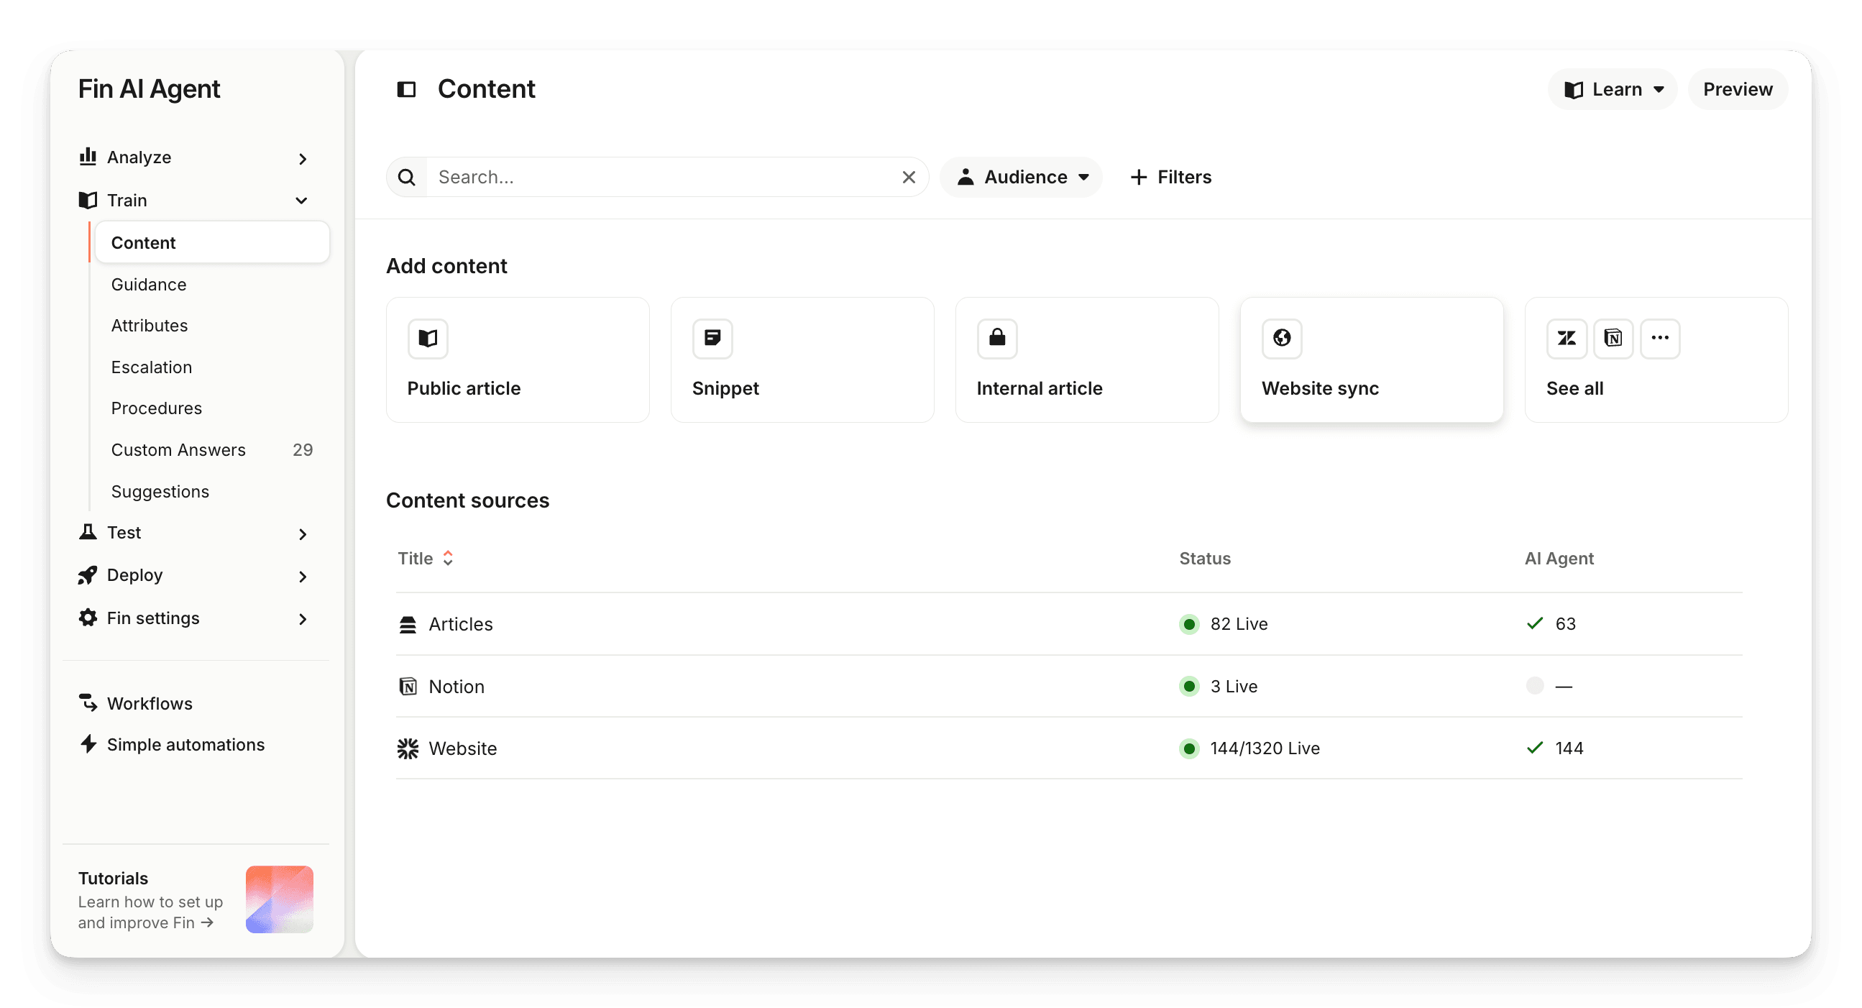Open the Audience filter dropdown

(x=1022, y=176)
